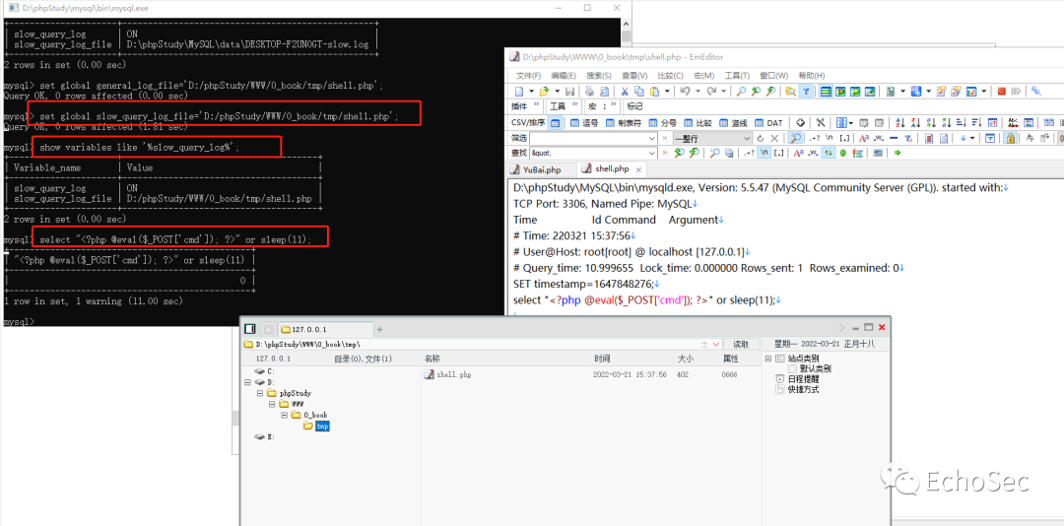
Task: Click the refresh icon on filter bar
Action: click(x=760, y=138)
